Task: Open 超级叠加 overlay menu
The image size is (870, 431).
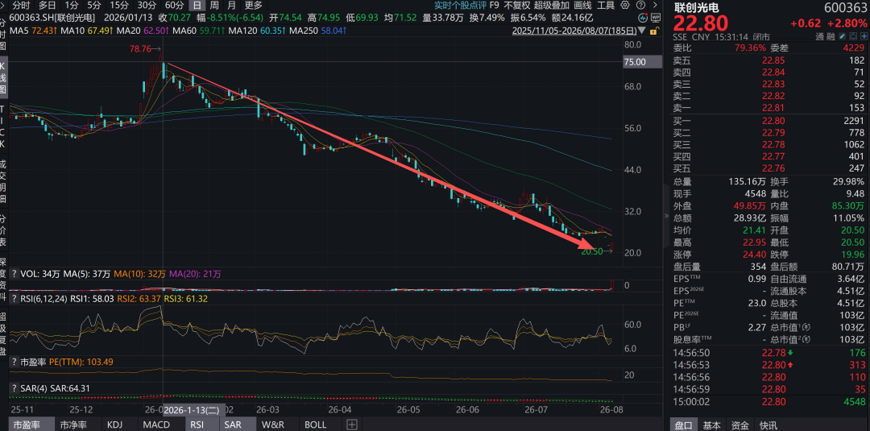Action: (x=552, y=5)
